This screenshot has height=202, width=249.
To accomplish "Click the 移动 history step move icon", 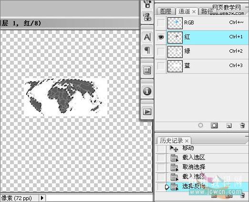I will (x=174, y=148).
